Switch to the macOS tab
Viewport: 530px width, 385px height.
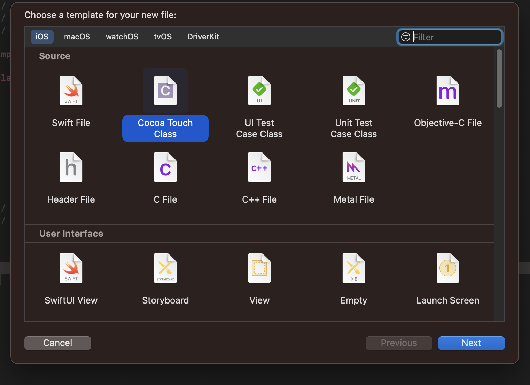[x=77, y=37]
